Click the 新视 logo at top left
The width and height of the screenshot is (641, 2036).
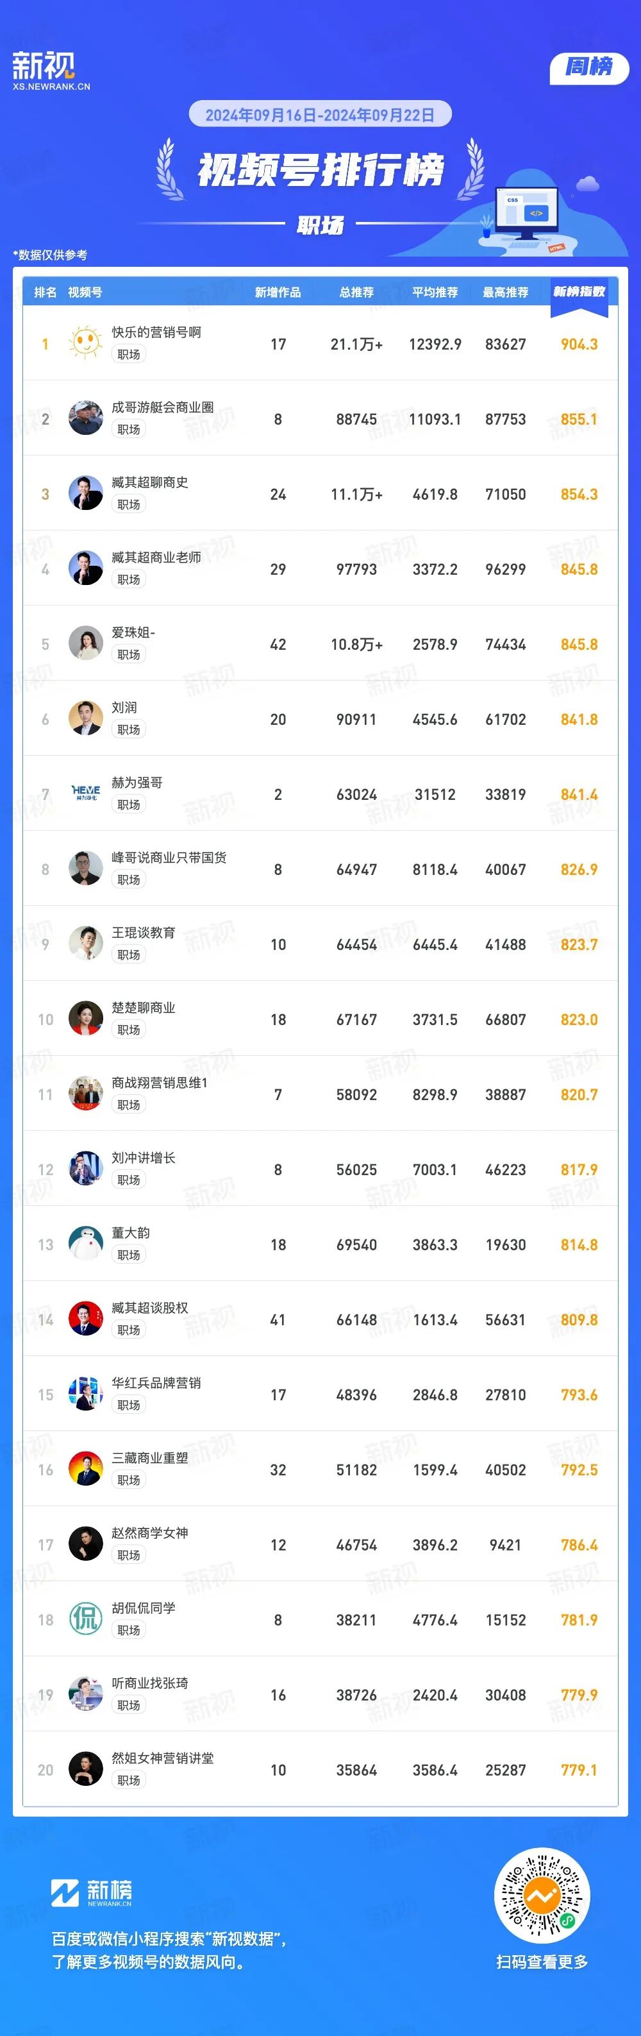(51, 71)
